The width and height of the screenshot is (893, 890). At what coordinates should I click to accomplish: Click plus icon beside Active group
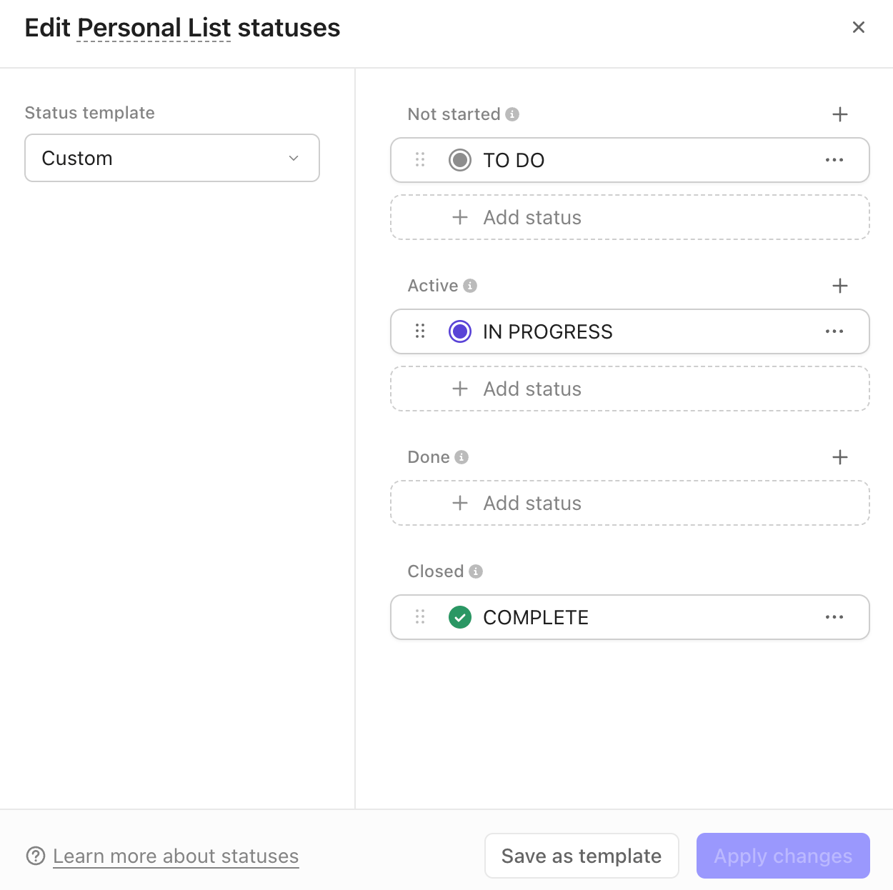pos(840,285)
